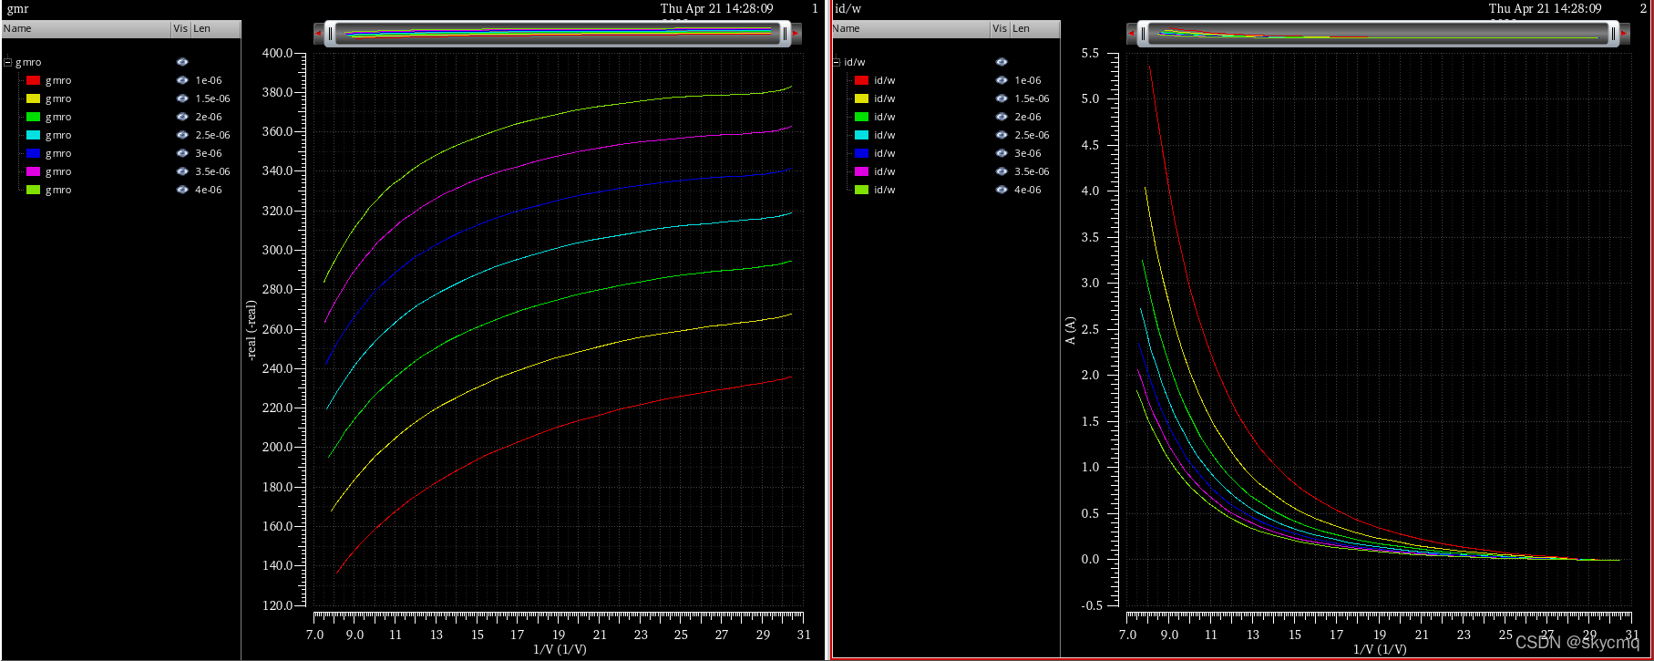Toggle visibility of id/w group eye icon
The image size is (1654, 661).
point(1002,62)
